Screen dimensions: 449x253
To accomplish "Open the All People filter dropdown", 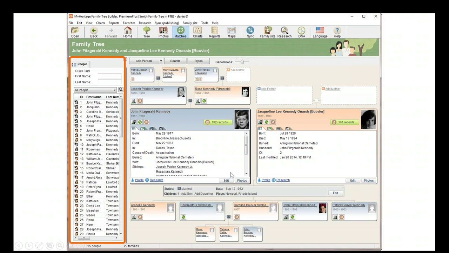I will pos(95,90).
